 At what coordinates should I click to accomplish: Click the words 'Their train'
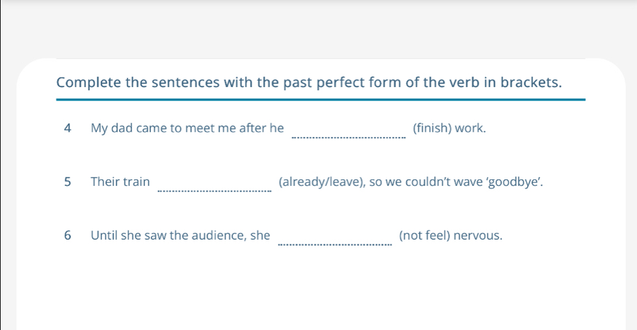(x=120, y=182)
